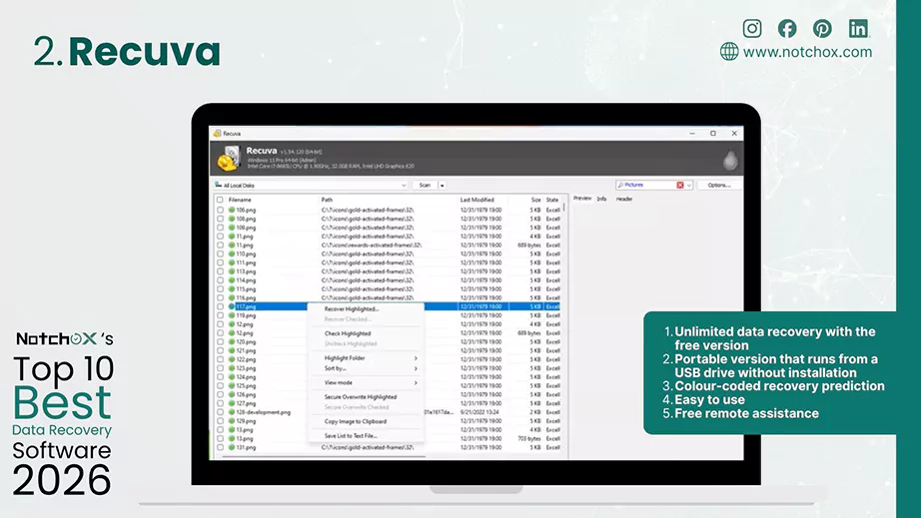Click the magnifier icon in Pictures filter

620,185
